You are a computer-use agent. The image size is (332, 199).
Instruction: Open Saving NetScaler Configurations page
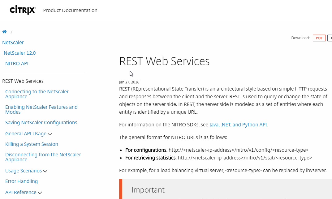41,123
